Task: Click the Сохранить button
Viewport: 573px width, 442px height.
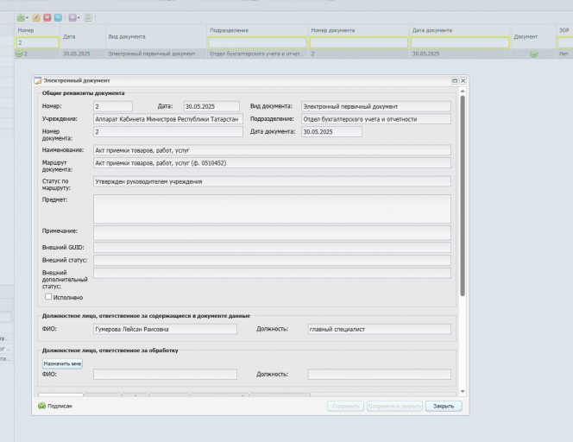Action: pyautogui.click(x=345, y=406)
